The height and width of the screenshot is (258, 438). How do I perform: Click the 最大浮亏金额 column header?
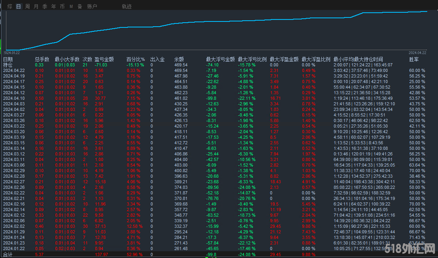[x=220, y=59]
